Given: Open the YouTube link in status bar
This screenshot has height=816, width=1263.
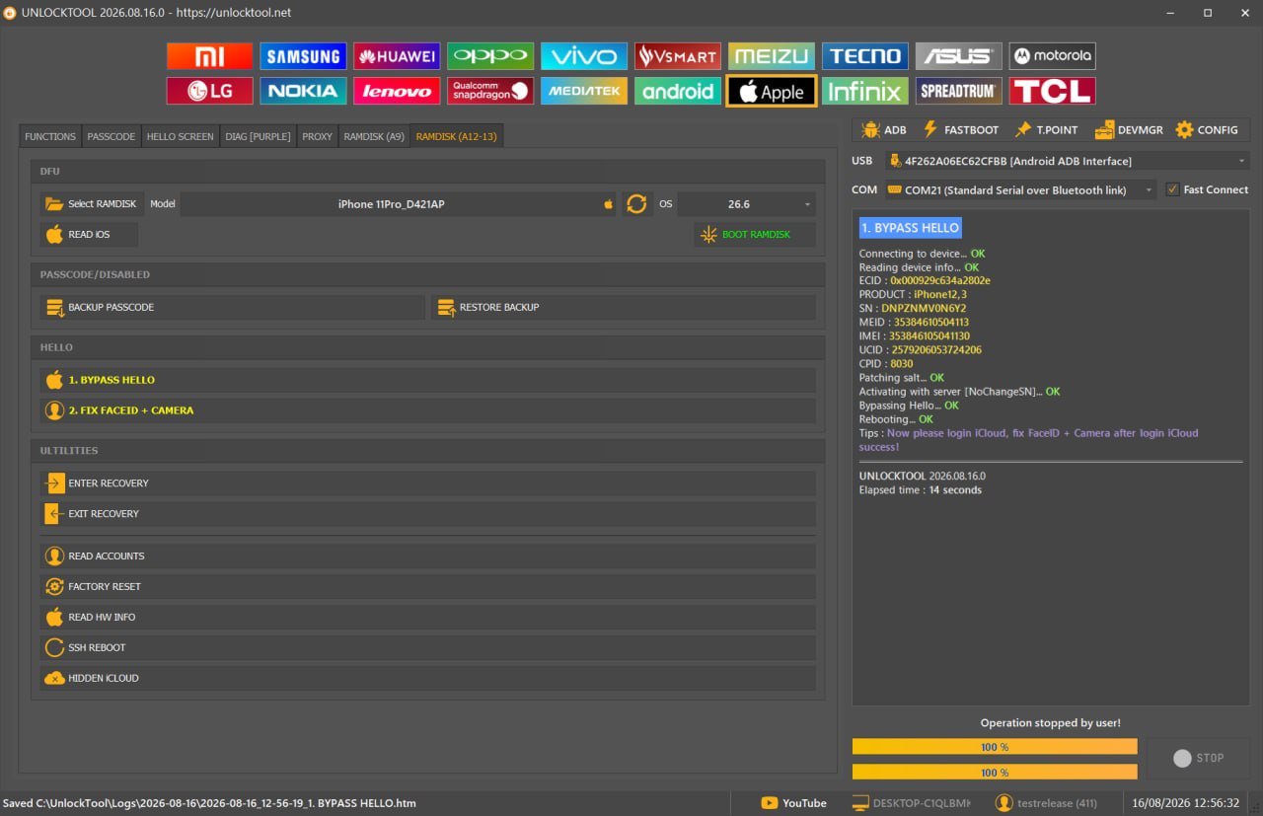Looking at the screenshot, I should (x=793, y=803).
